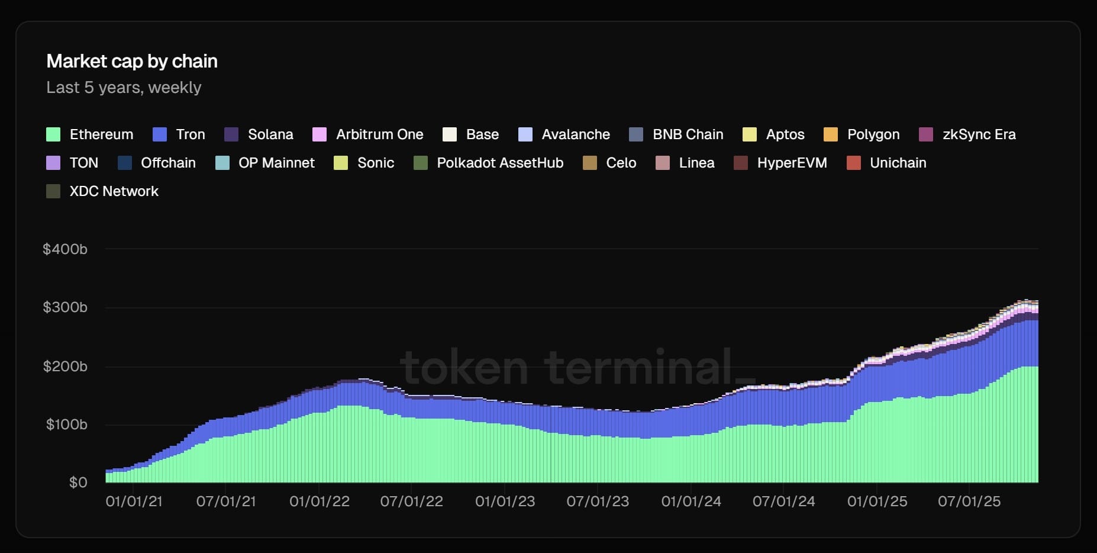Image resolution: width=1097 pixels, height=553 pixels.
Task: Toggle the TON legend item
Action: click(83, 163)
